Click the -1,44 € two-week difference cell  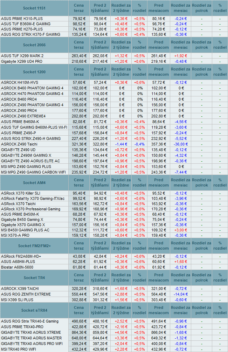click(x=121, y=144)
